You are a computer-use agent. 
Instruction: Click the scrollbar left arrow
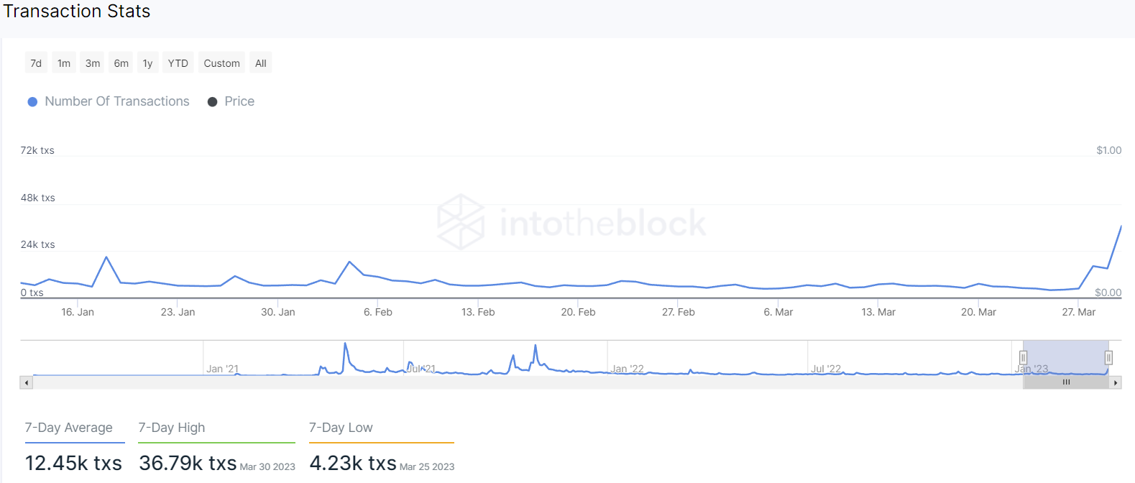pyautogui.click(x=27, y=382)
